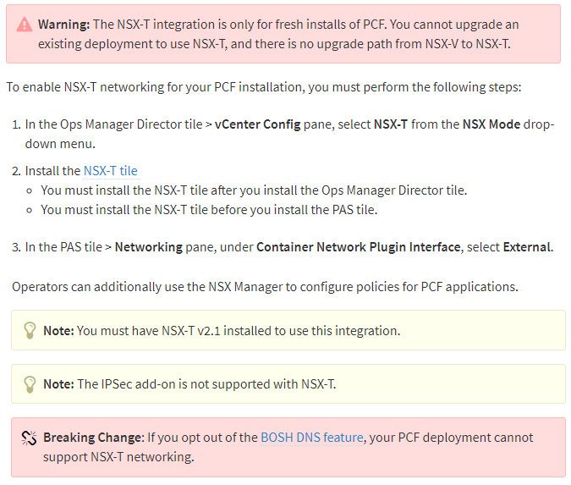Click the NSX-T v2.1 installed note box

(288, 330)
